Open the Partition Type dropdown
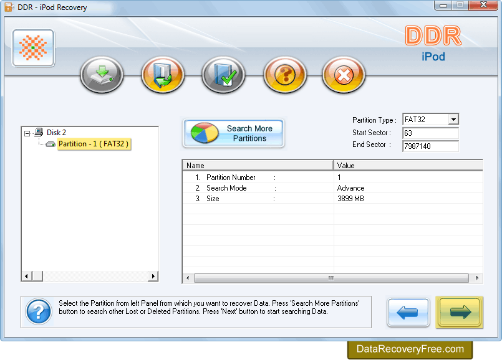 pos(453,120)
